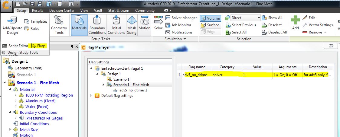Click Select Previous
The height and width of the screenshot is (137, 340).
click(x=241, y=25)
